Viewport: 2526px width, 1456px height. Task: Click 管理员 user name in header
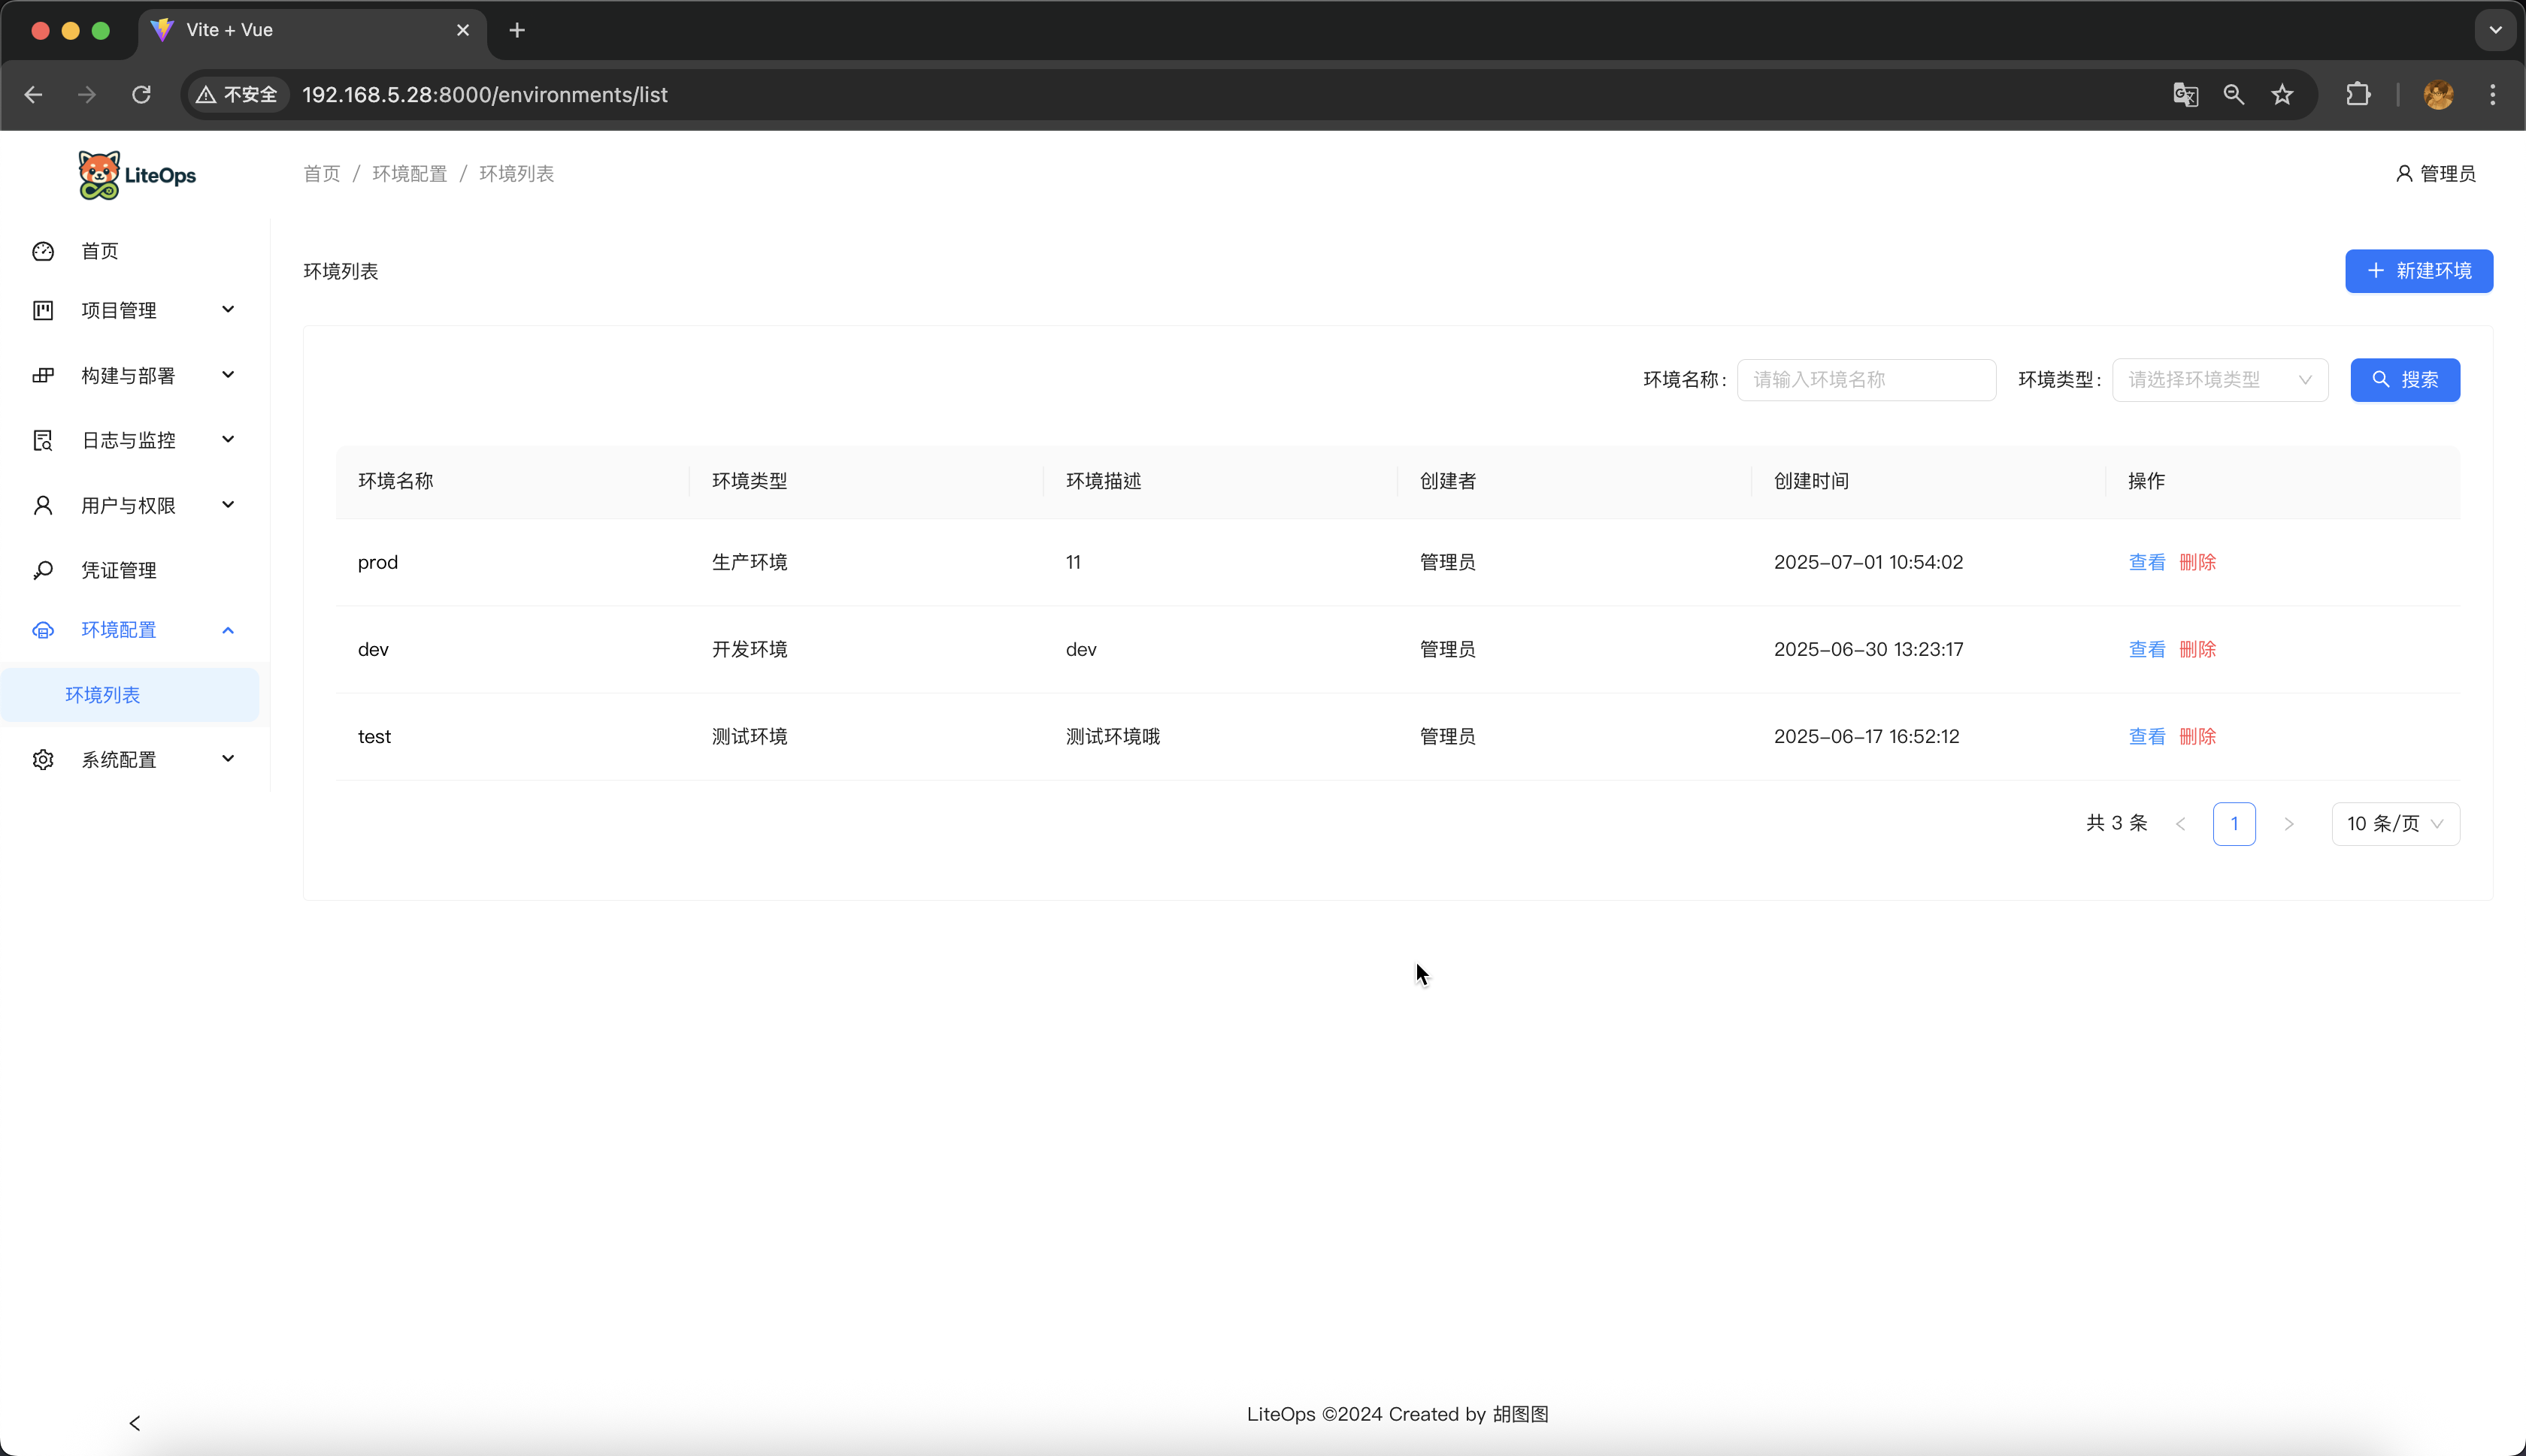coord(2448,174)
